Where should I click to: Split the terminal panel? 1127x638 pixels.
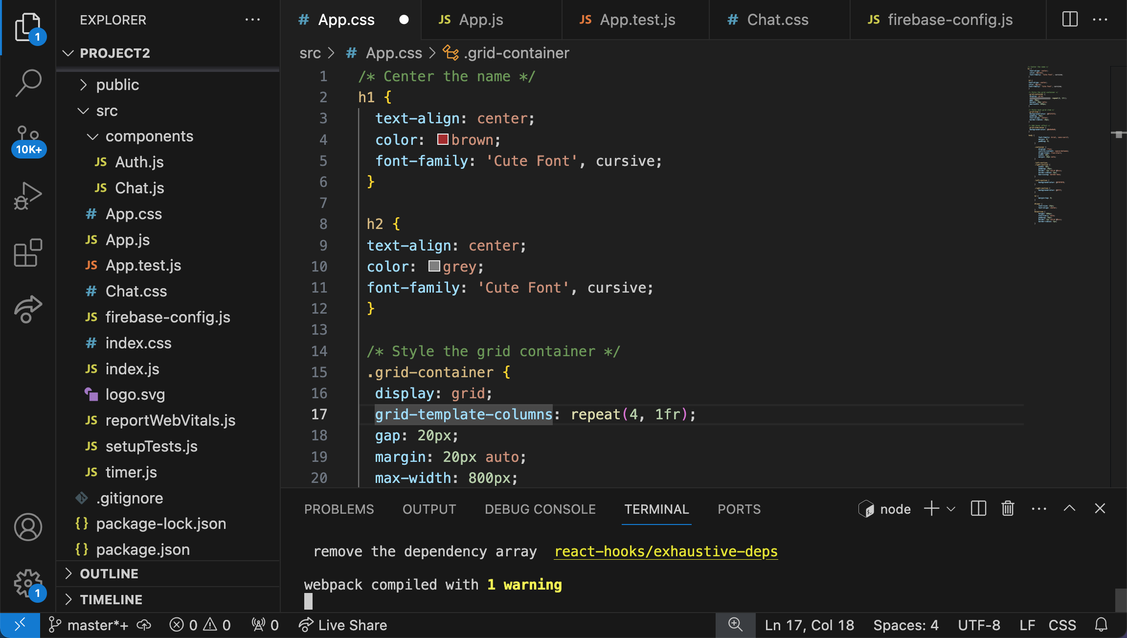click(x=978, y=509)
